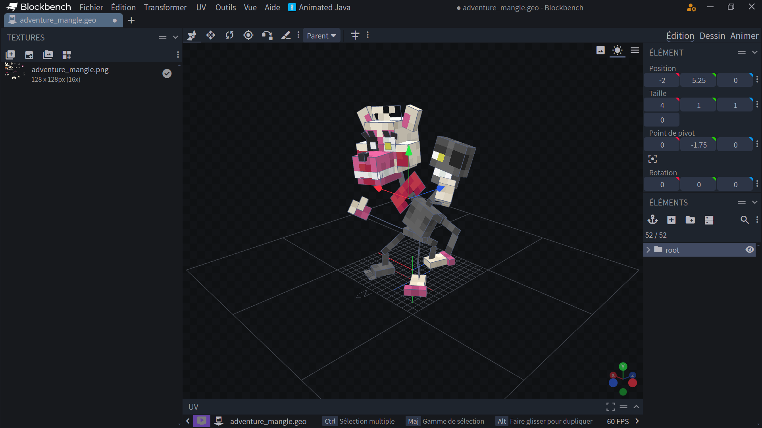Open the Fichier menu
The height and width of the screenshot is (428, 762).
[91, 7]
